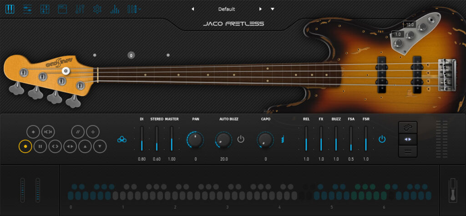The height and width of the screenshot is (216, 466).
Task: Select the angle brackets articulation button
Action: [55, 146]
